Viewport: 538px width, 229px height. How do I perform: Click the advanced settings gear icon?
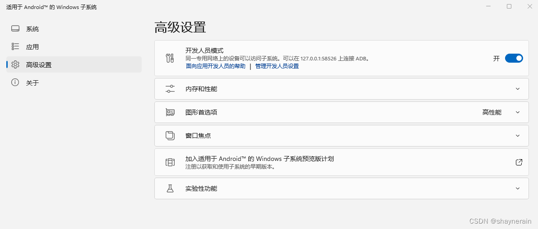coord(15,64)
